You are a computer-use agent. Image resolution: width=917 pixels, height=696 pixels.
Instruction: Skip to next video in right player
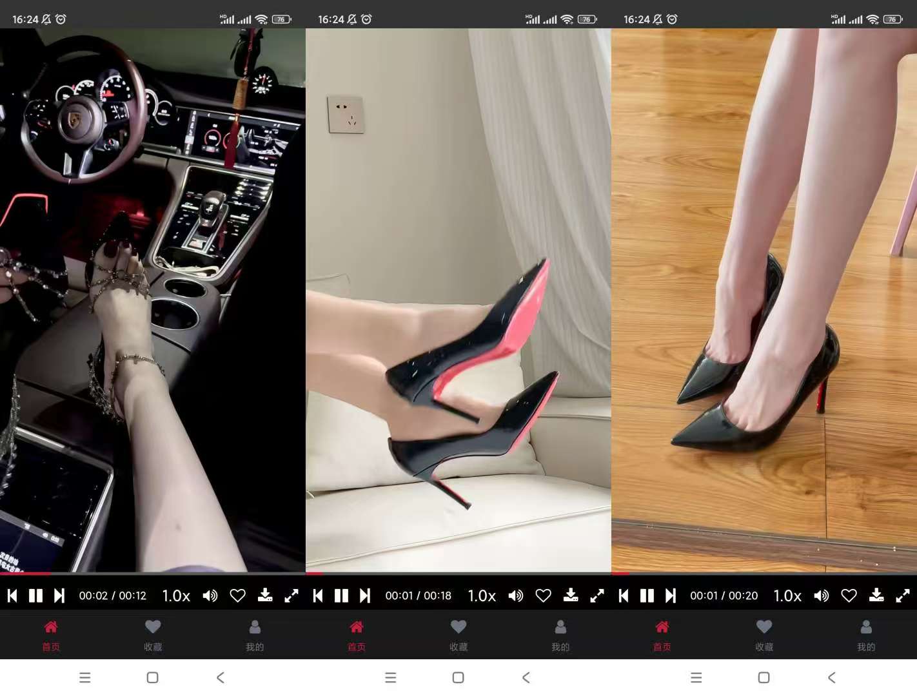pyautogui.click(x=671, y=595)
